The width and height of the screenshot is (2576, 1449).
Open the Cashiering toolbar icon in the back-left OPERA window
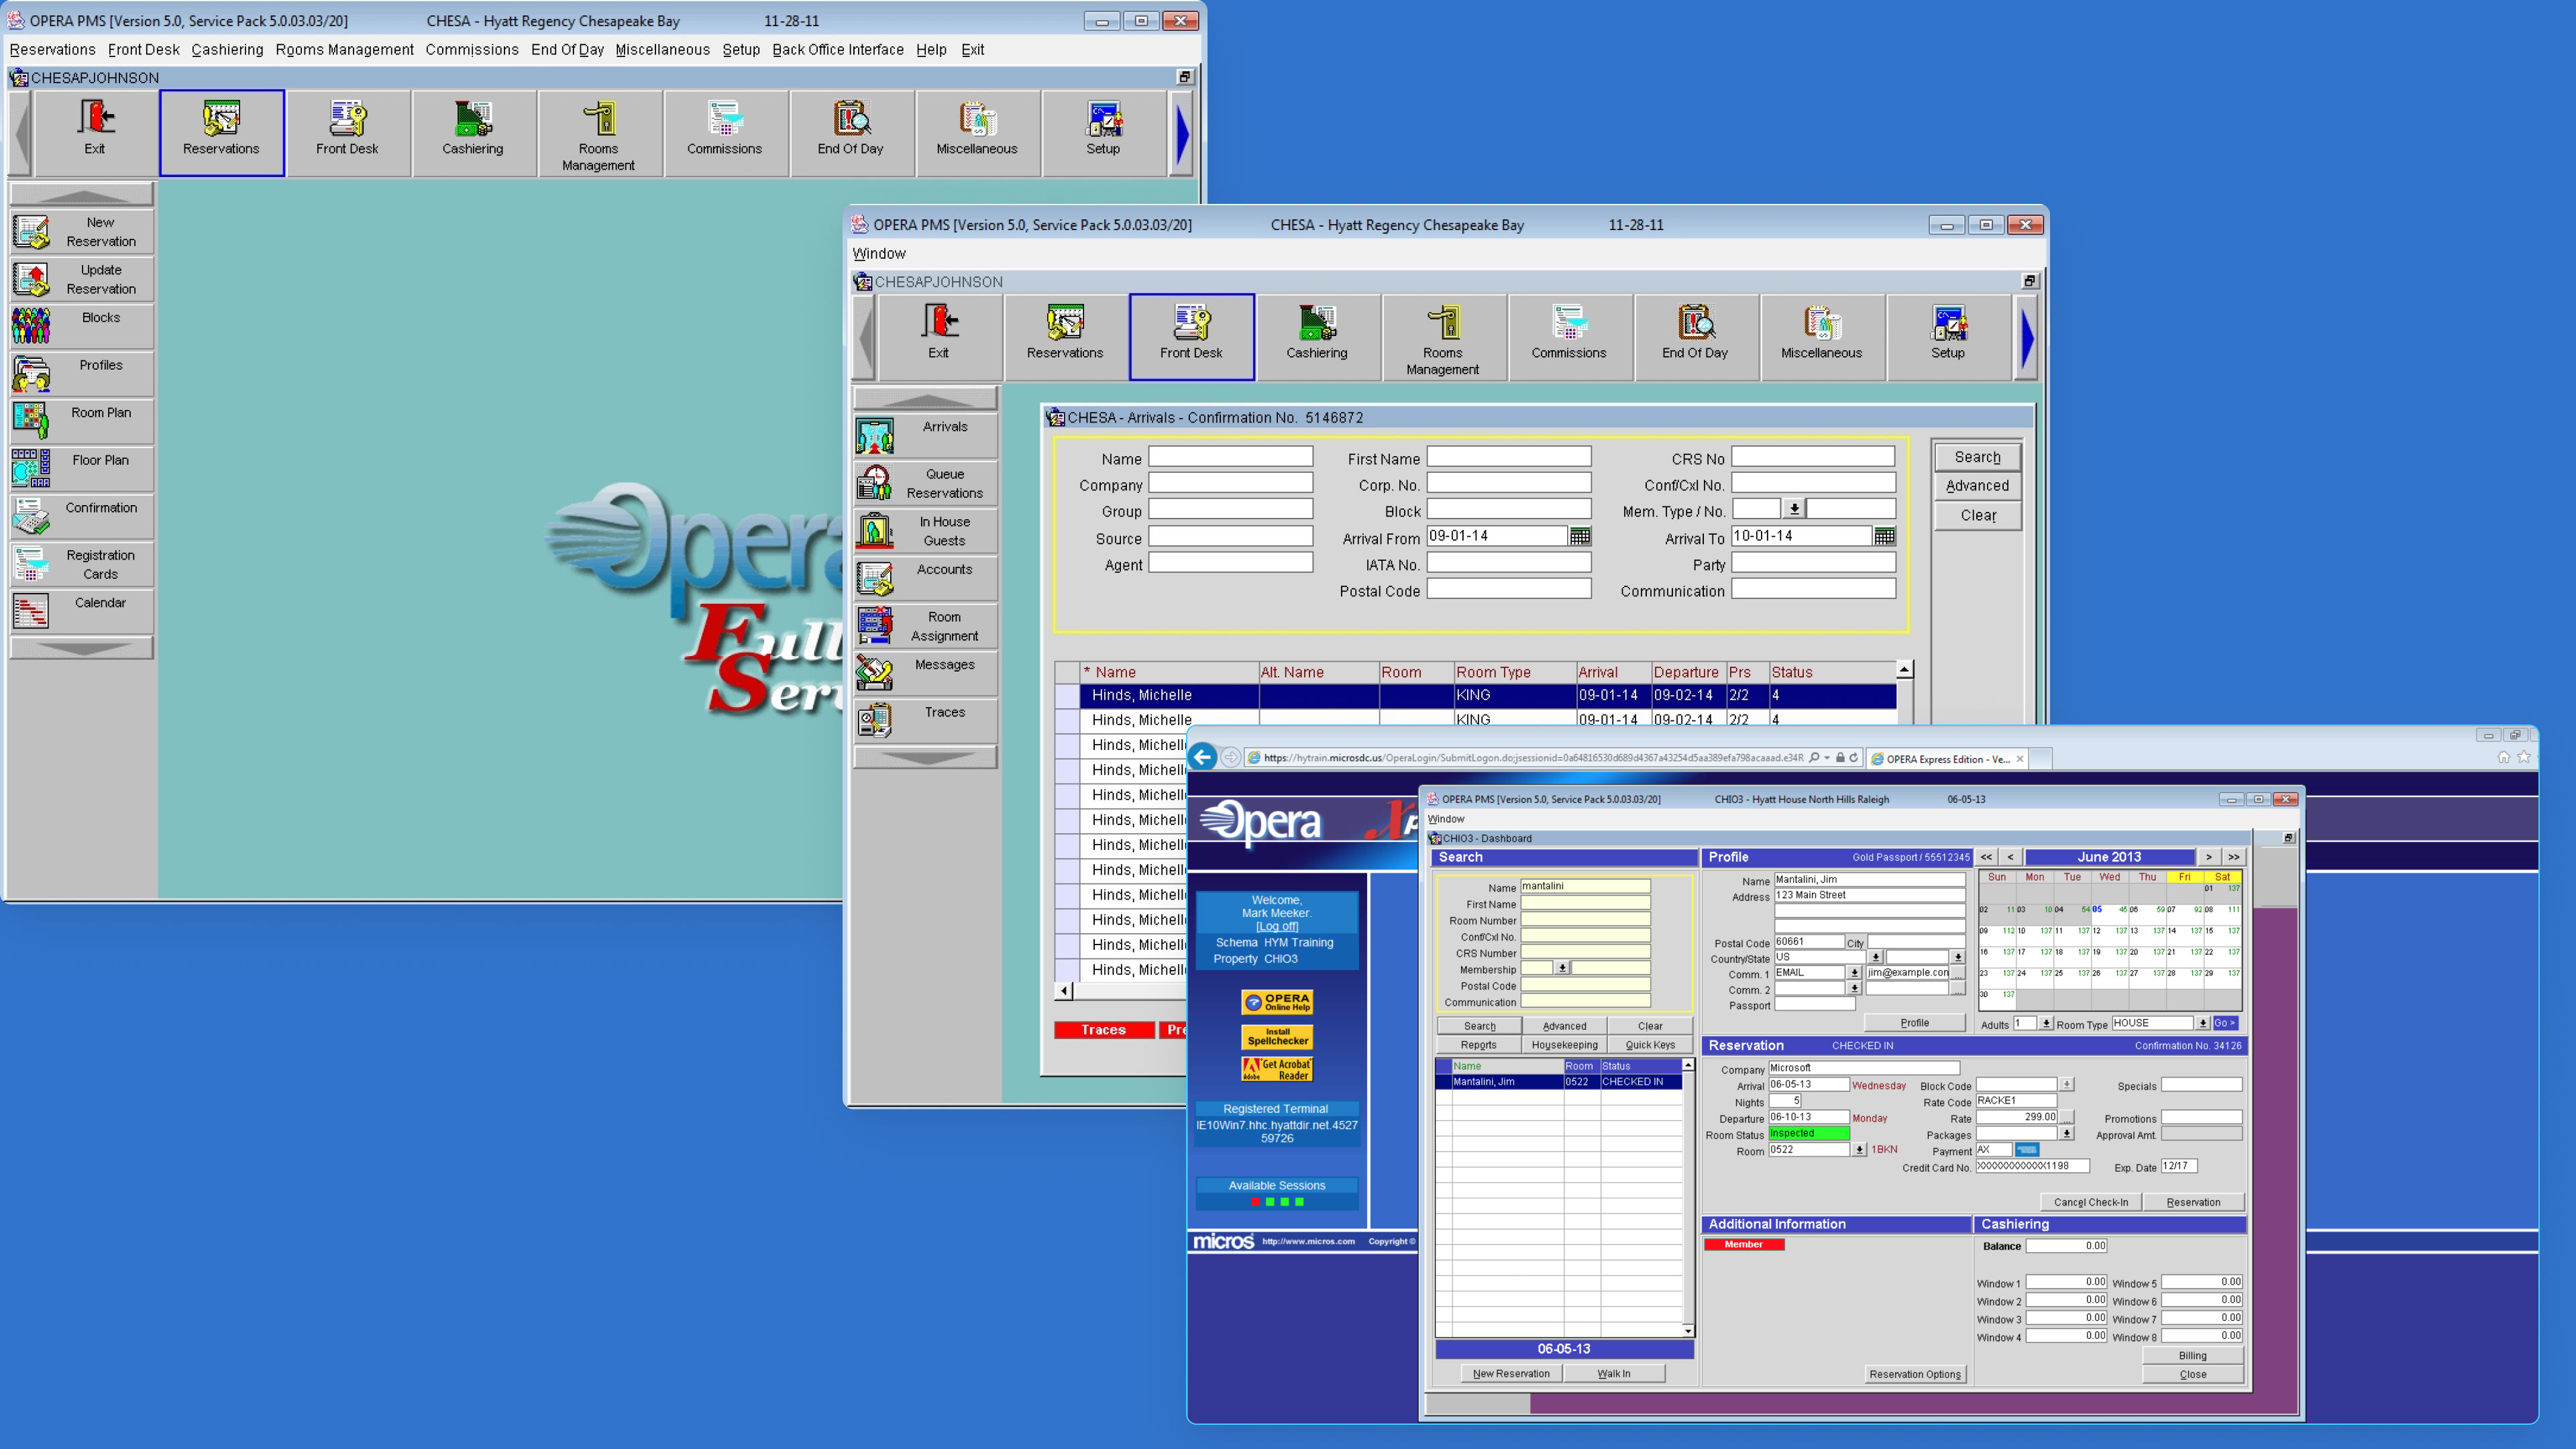(473, 133)
